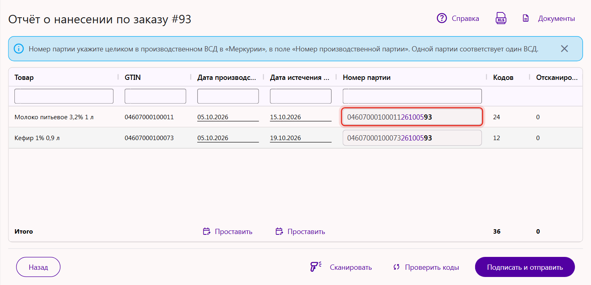
Task: Click the Кодов column header
Action: [x=503, y=77]
